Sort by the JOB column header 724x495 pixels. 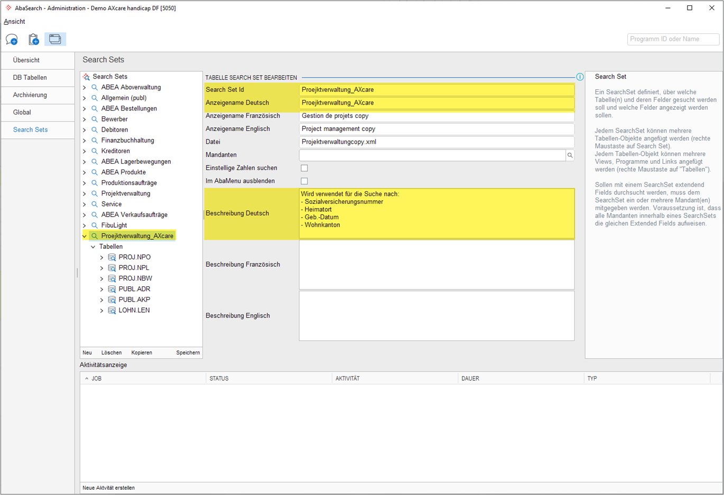click(143, 378)
